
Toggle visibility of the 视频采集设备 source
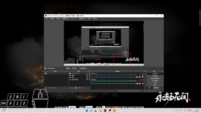click(87, 74)
